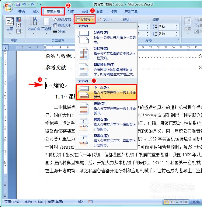Click the 页面: 4/37 page indicator
Viewport: 202px width, 207px height.
12,202
